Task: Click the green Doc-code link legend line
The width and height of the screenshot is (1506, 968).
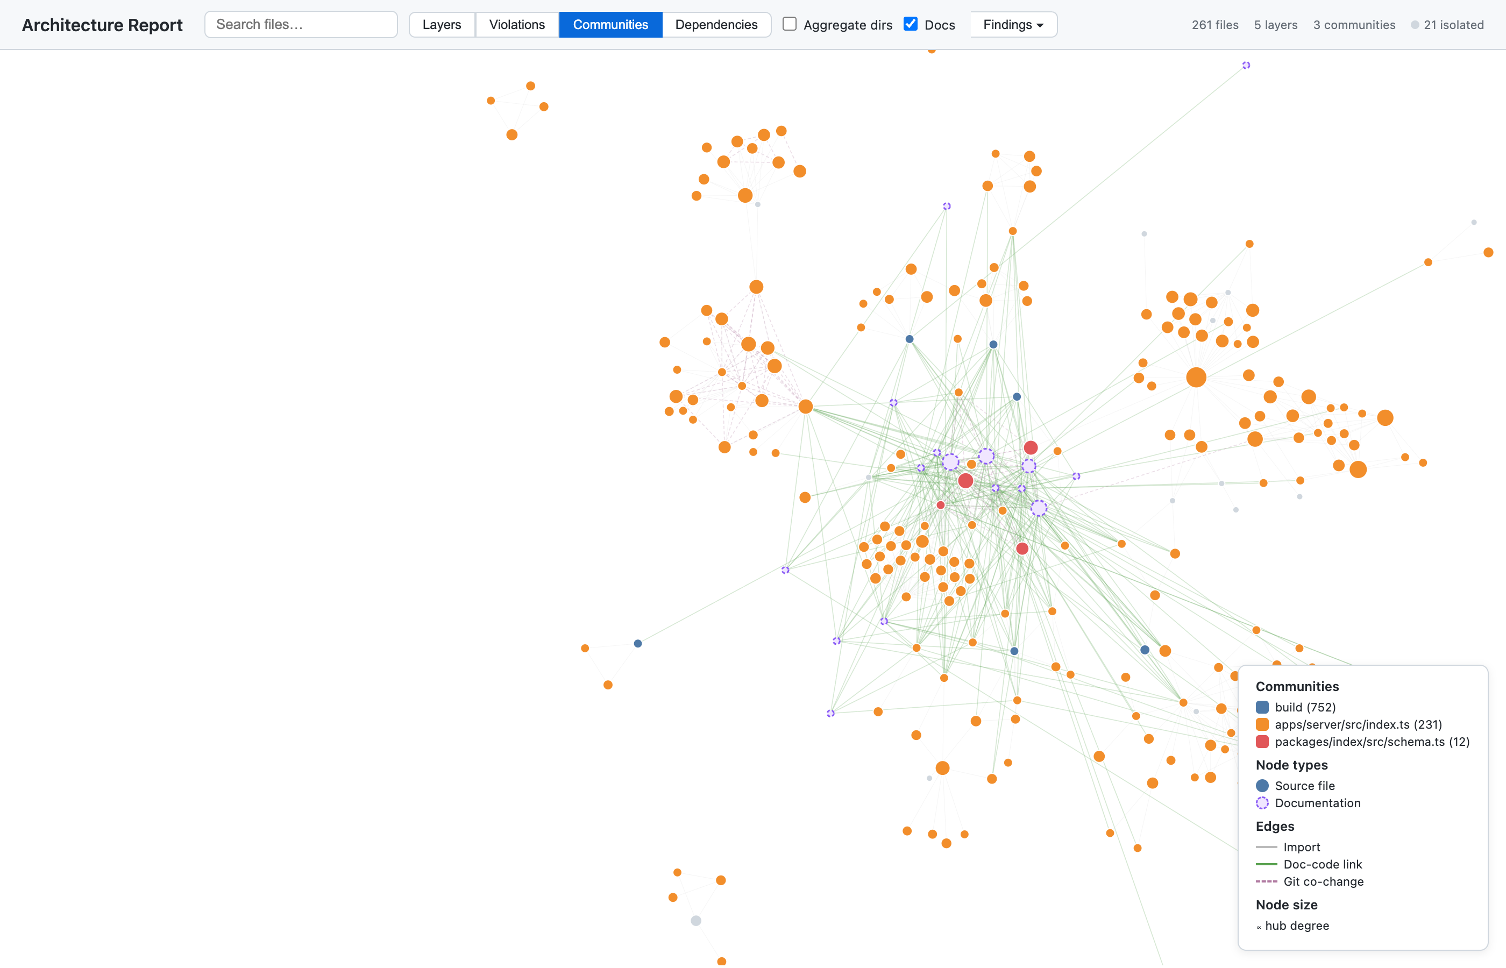Action: (1266, 864)
